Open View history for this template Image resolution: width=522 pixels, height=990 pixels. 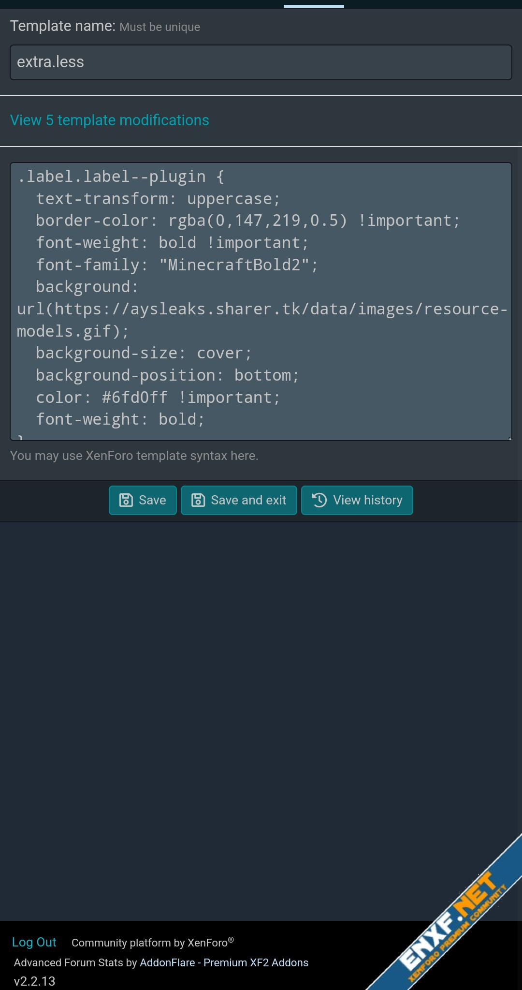(357, 500)
